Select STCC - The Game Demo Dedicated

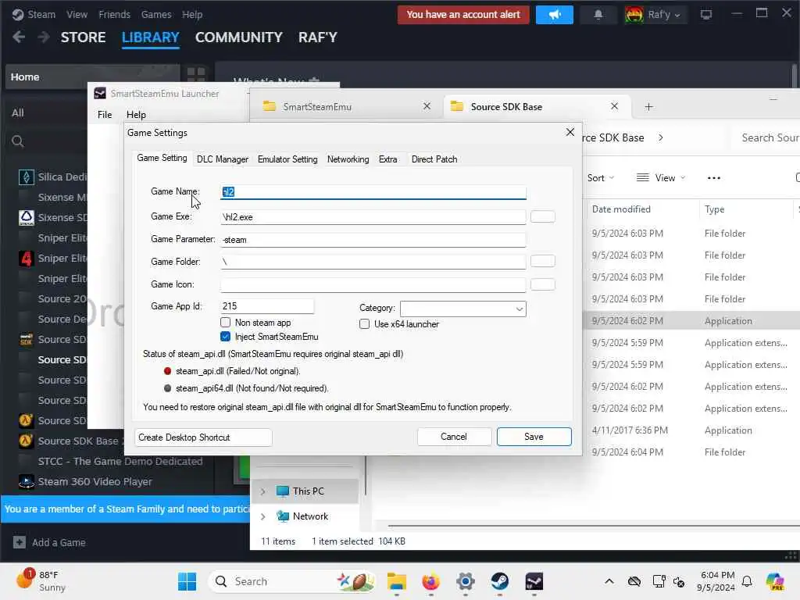pyautogui.click(x=120, y=462)
